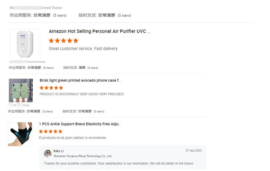Open Brisk light green avocado phone case title
Viewport: 270px width, 171px height.
(80, 80)
